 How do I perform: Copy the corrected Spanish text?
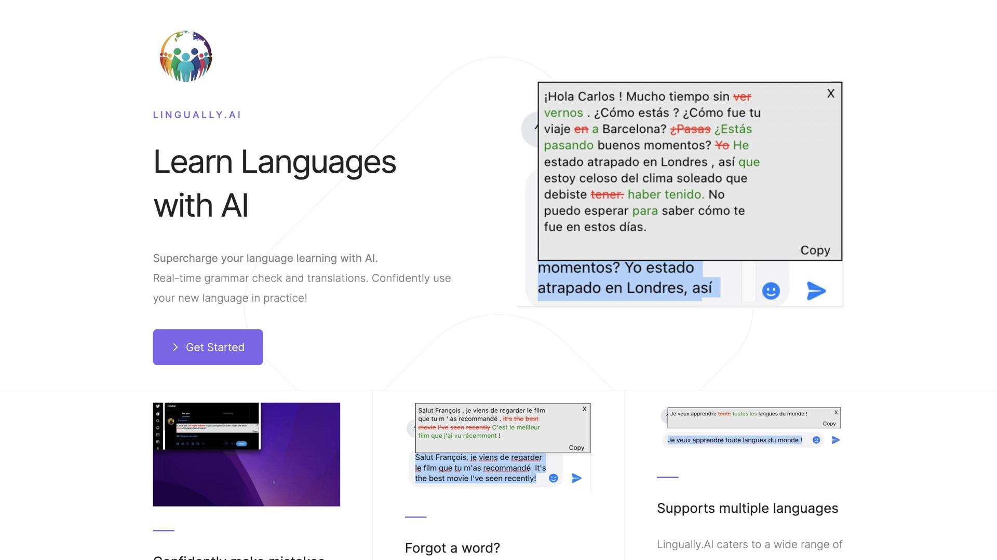point(815,250)
